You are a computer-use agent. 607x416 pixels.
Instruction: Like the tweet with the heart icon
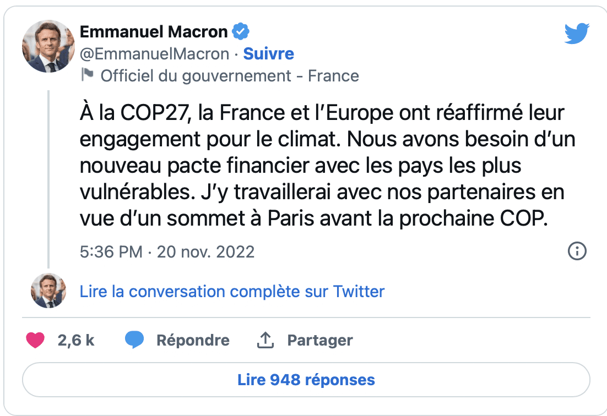pyautogui.click(x=35, y=340)
